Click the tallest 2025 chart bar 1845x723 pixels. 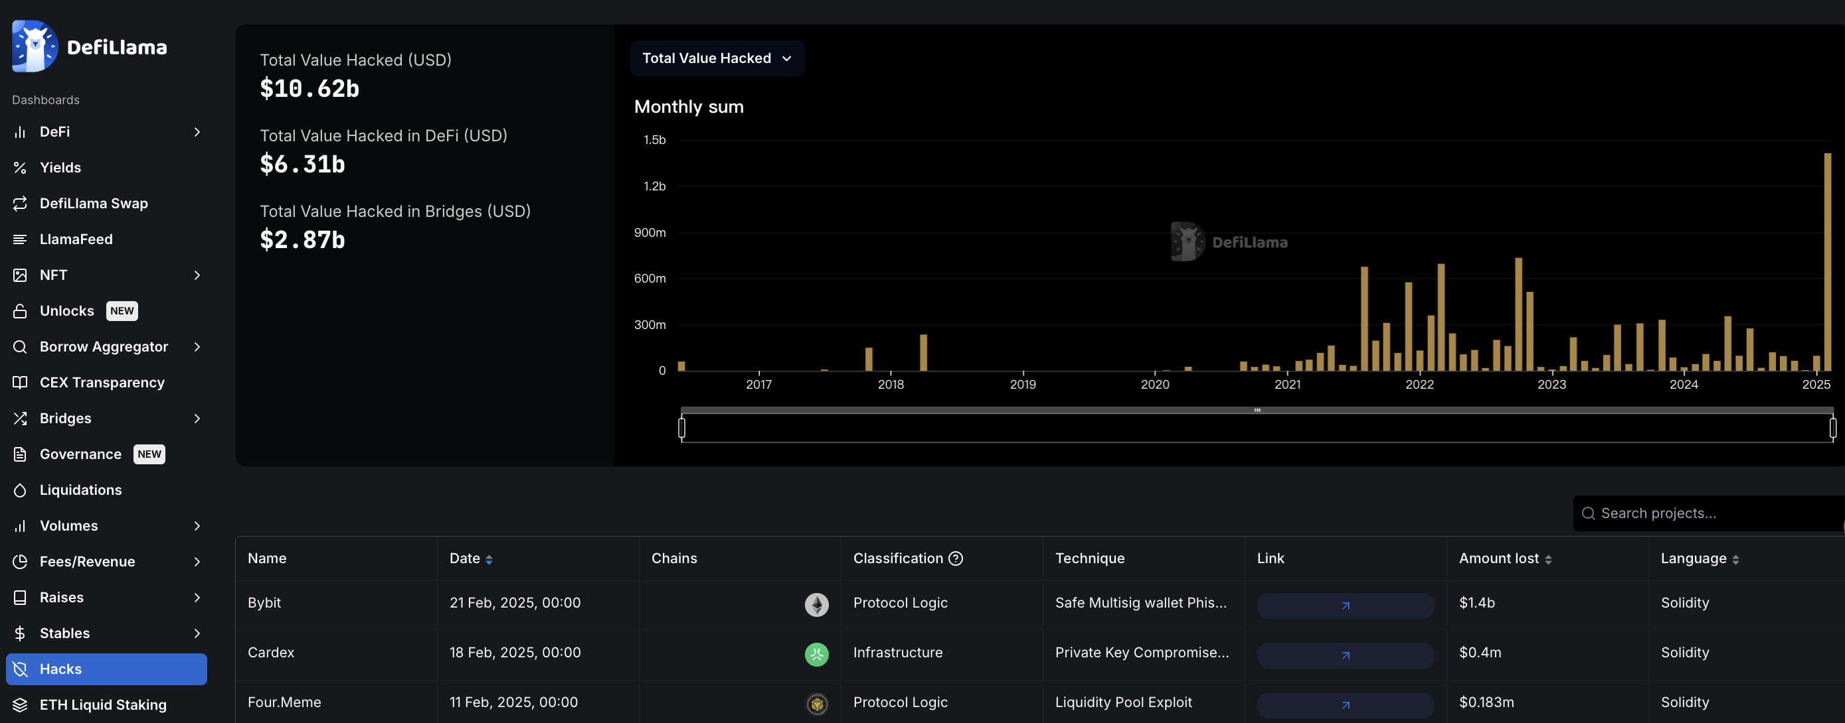[1827, 262]
